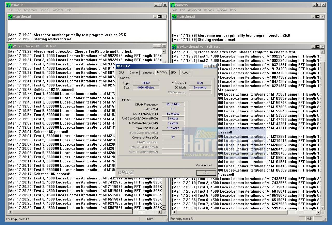The image size is (332, 225).
Task: Minimize the CPU-Z window
Action: click(206, 66)
